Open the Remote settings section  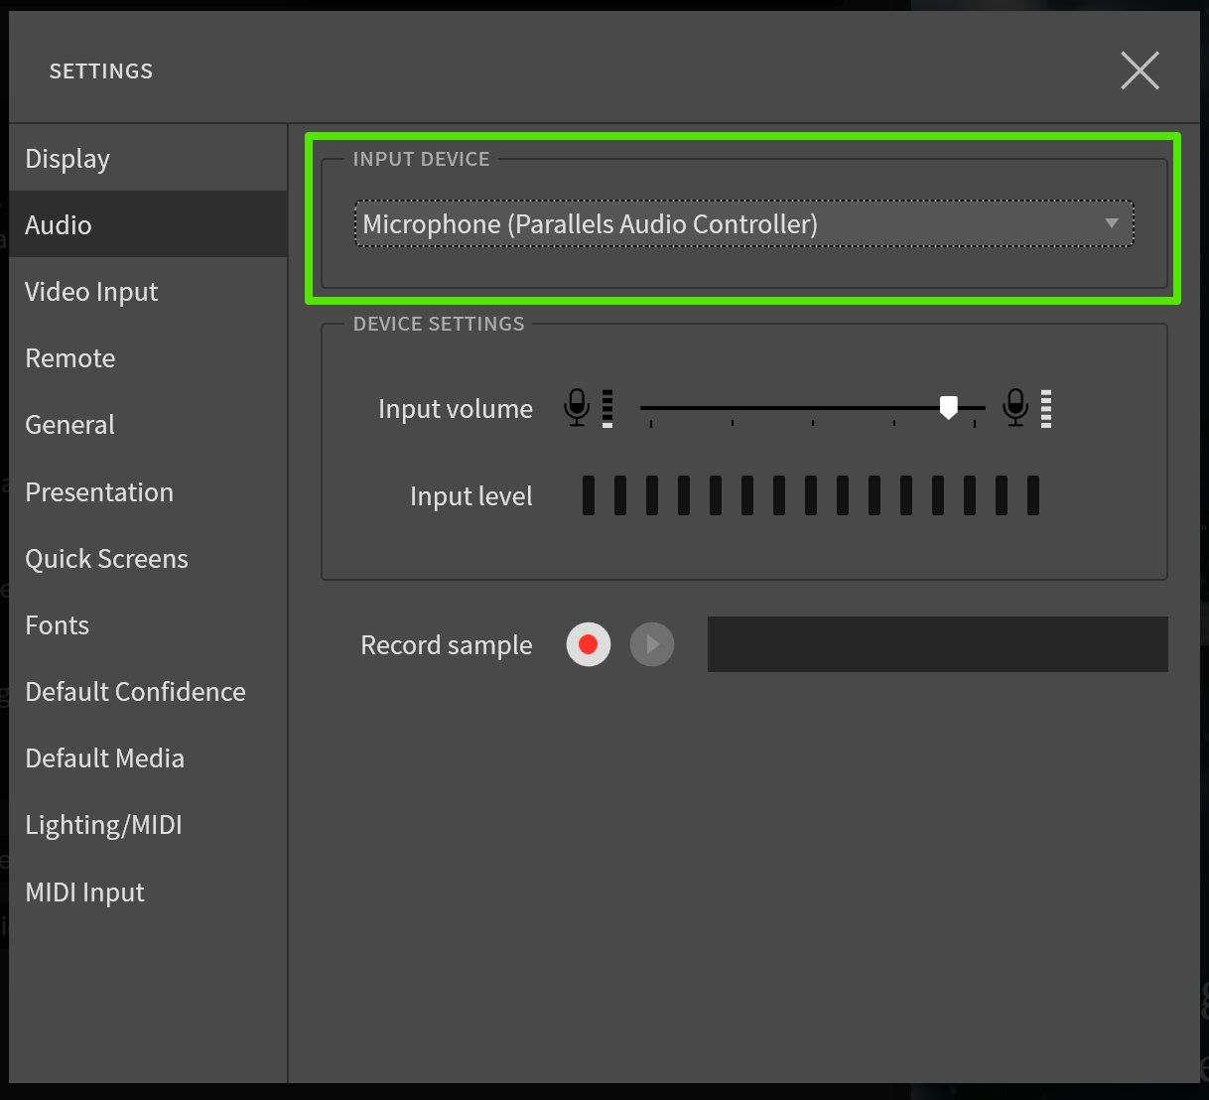point(148,357)
